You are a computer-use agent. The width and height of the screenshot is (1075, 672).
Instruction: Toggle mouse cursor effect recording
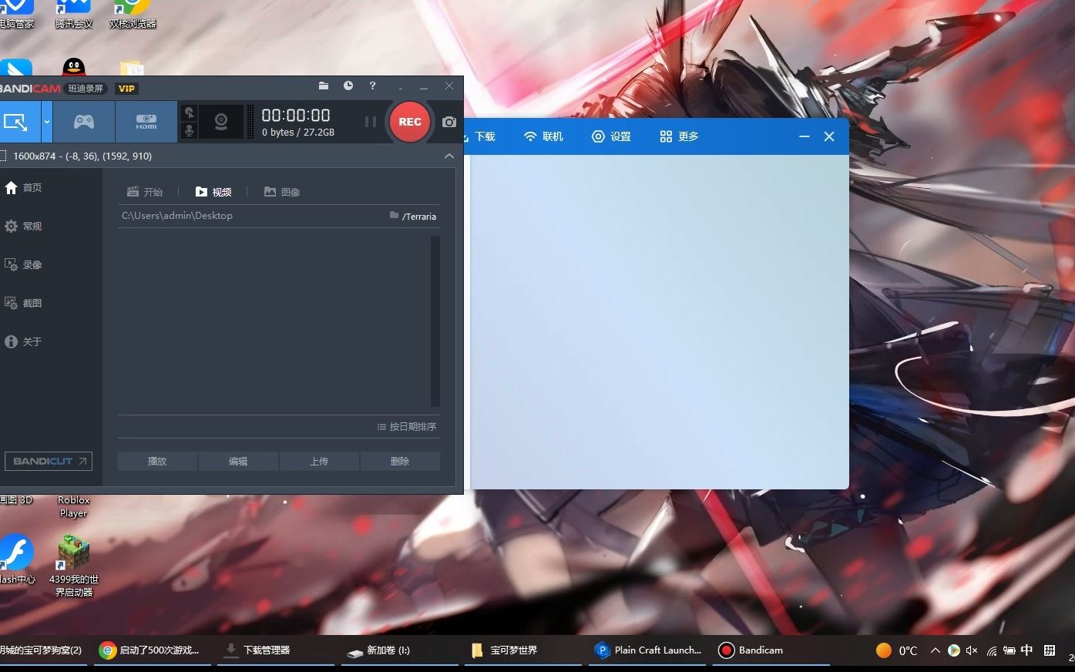(x=190, y=112)
